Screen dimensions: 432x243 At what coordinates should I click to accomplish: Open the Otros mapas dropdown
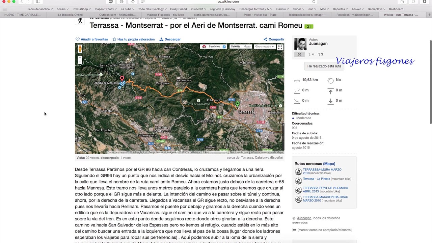pyautogui.click(x=265, y=47)
